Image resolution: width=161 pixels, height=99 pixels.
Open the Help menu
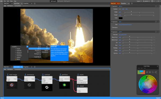(15, 1)
